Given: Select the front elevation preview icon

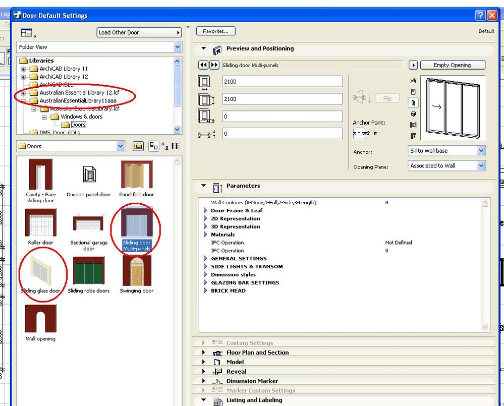Looking at the screenshot, I should coord(413,92).
